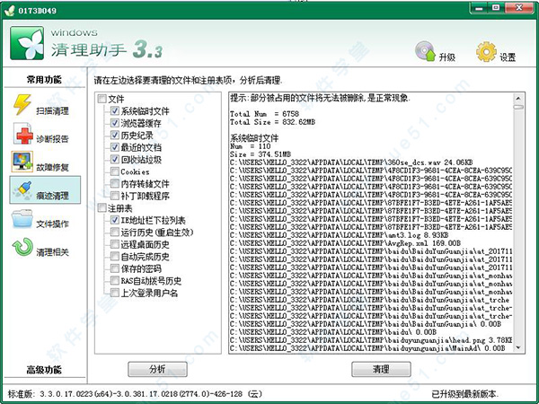
Task: Uncheck 最近的文档 checkbox
Action: [115, 147]
